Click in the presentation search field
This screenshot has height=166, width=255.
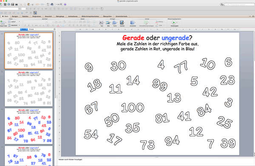[x=239, y=4]
